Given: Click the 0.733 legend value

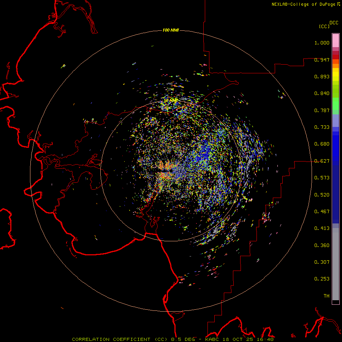Looking at the screenshot, I should pos(322,127).
